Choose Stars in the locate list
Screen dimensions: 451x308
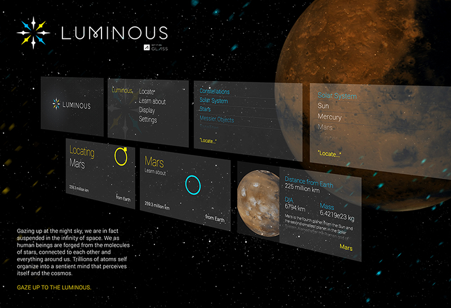point(205,109)
